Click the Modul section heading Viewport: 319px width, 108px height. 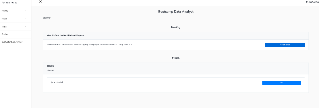click(x=176, y=58)
